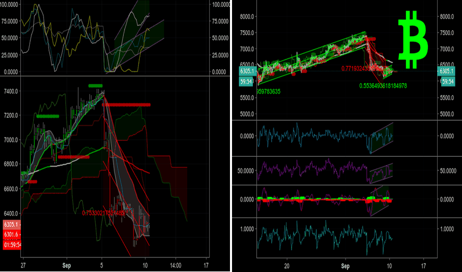Click teal 59:54 label on right chart's left axis
The image size is (462, 272).
[x=246, y=82]
